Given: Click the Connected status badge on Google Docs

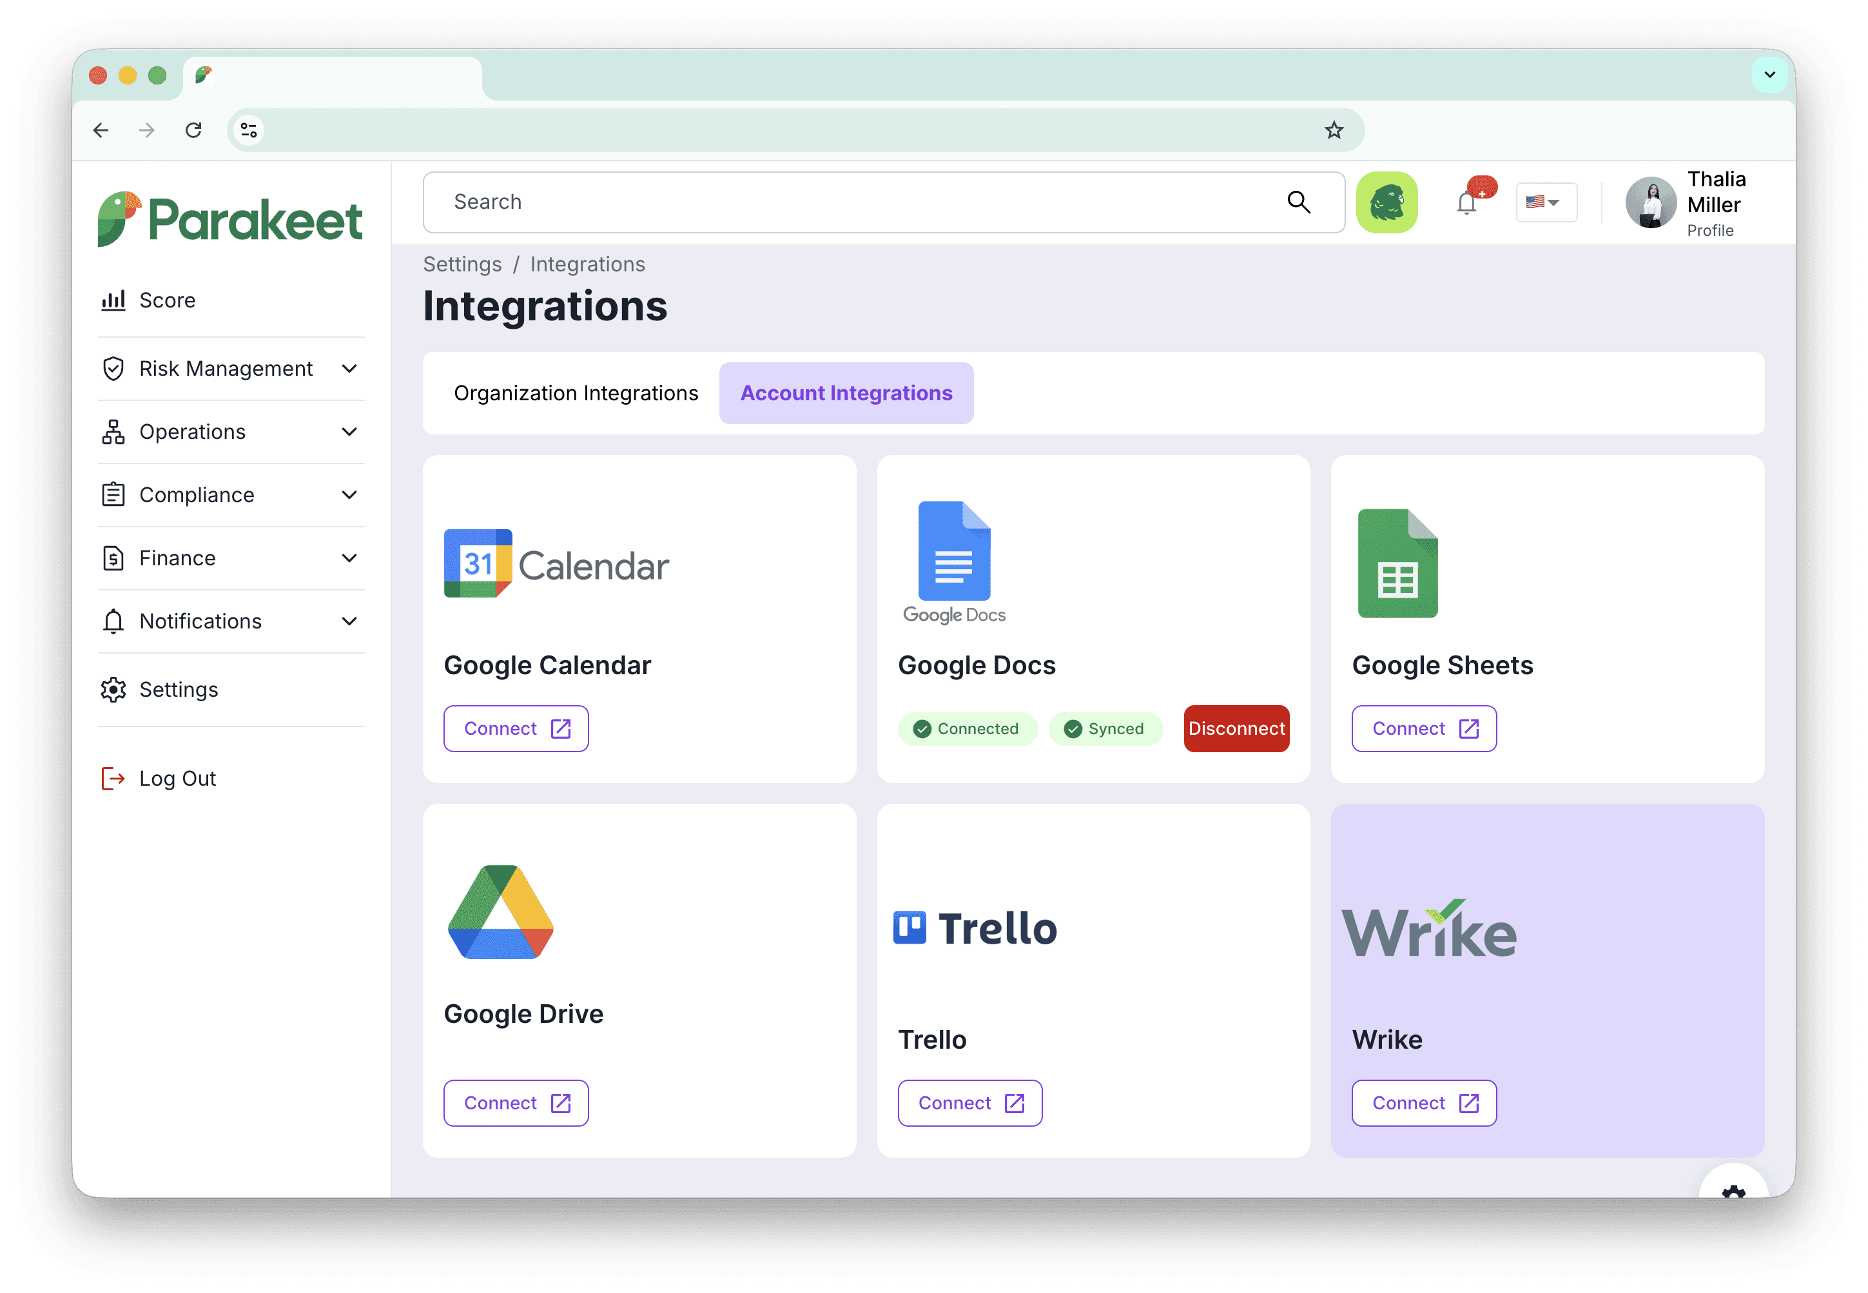Looking at the screenshot, I should [x=968, y=728].
